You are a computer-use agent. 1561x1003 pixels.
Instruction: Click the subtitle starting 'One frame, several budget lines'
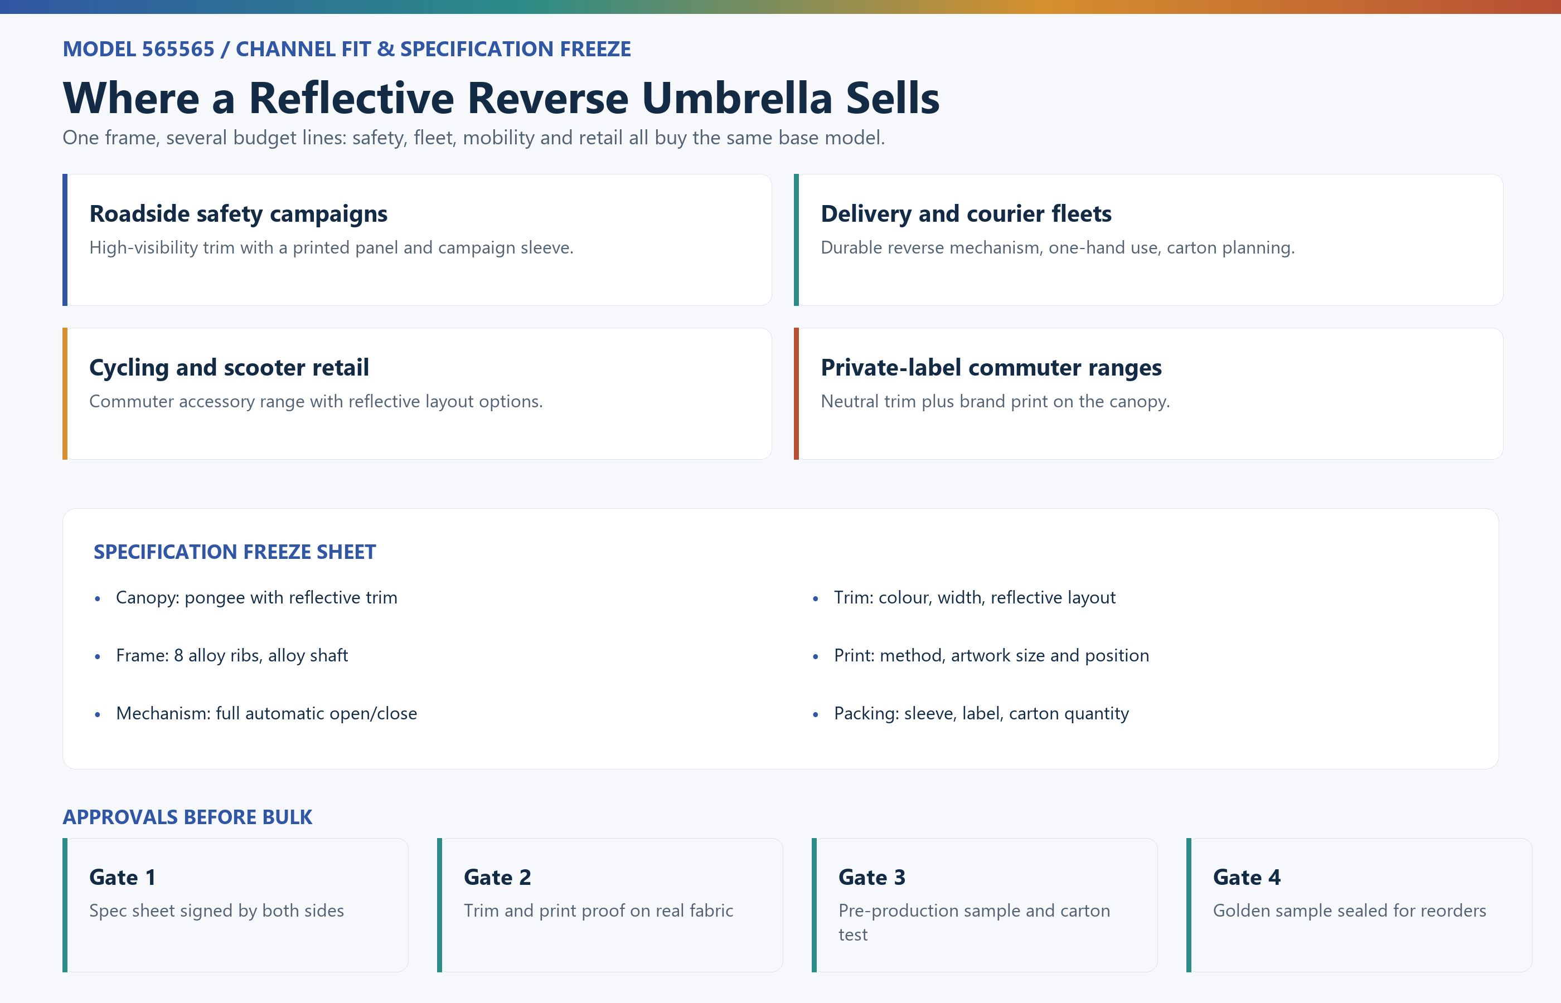point(474,138)
